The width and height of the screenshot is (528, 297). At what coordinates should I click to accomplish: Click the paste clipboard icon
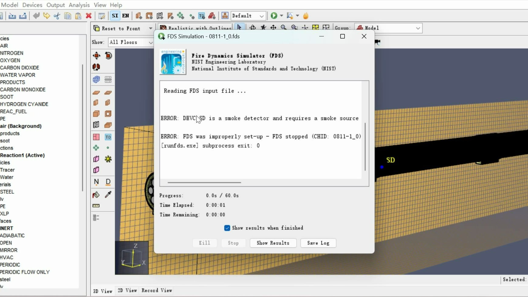click(78, 16)
